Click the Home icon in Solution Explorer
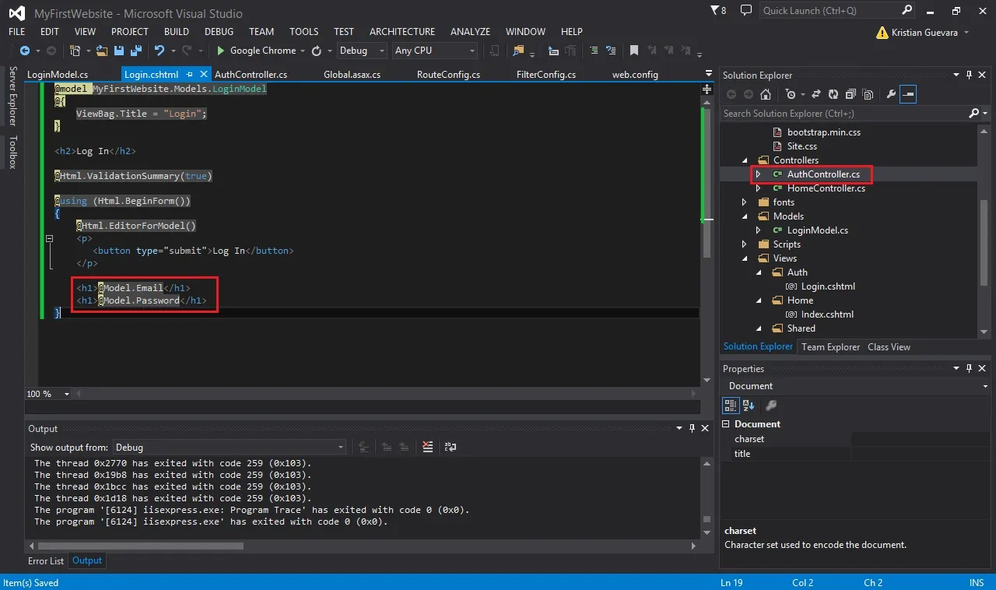Screen dimensions: 996x590 [766, 94]
